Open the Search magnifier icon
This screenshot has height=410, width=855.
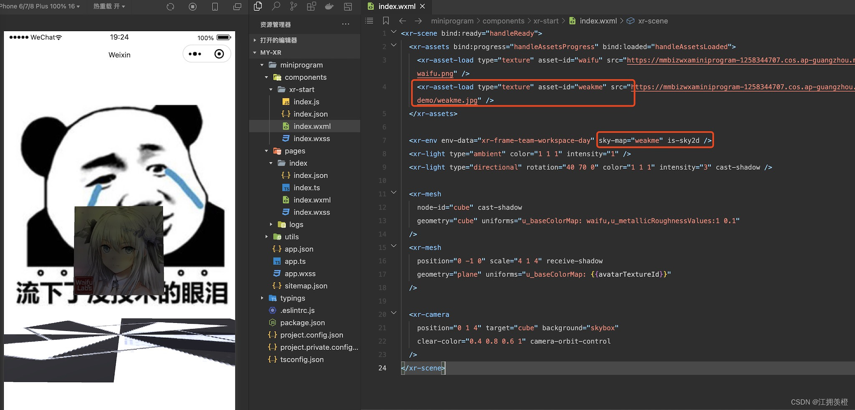[x=276, y=6]
